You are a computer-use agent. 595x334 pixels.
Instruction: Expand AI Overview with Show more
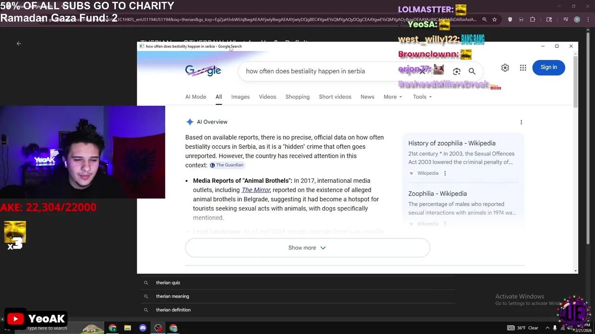pyautogui.click(x=307, y=248)
